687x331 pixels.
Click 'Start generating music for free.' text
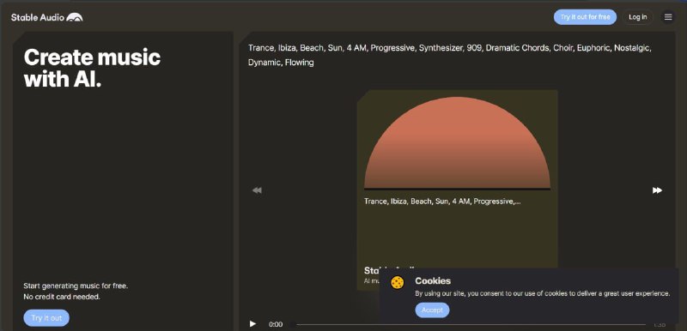pos(76,286)
